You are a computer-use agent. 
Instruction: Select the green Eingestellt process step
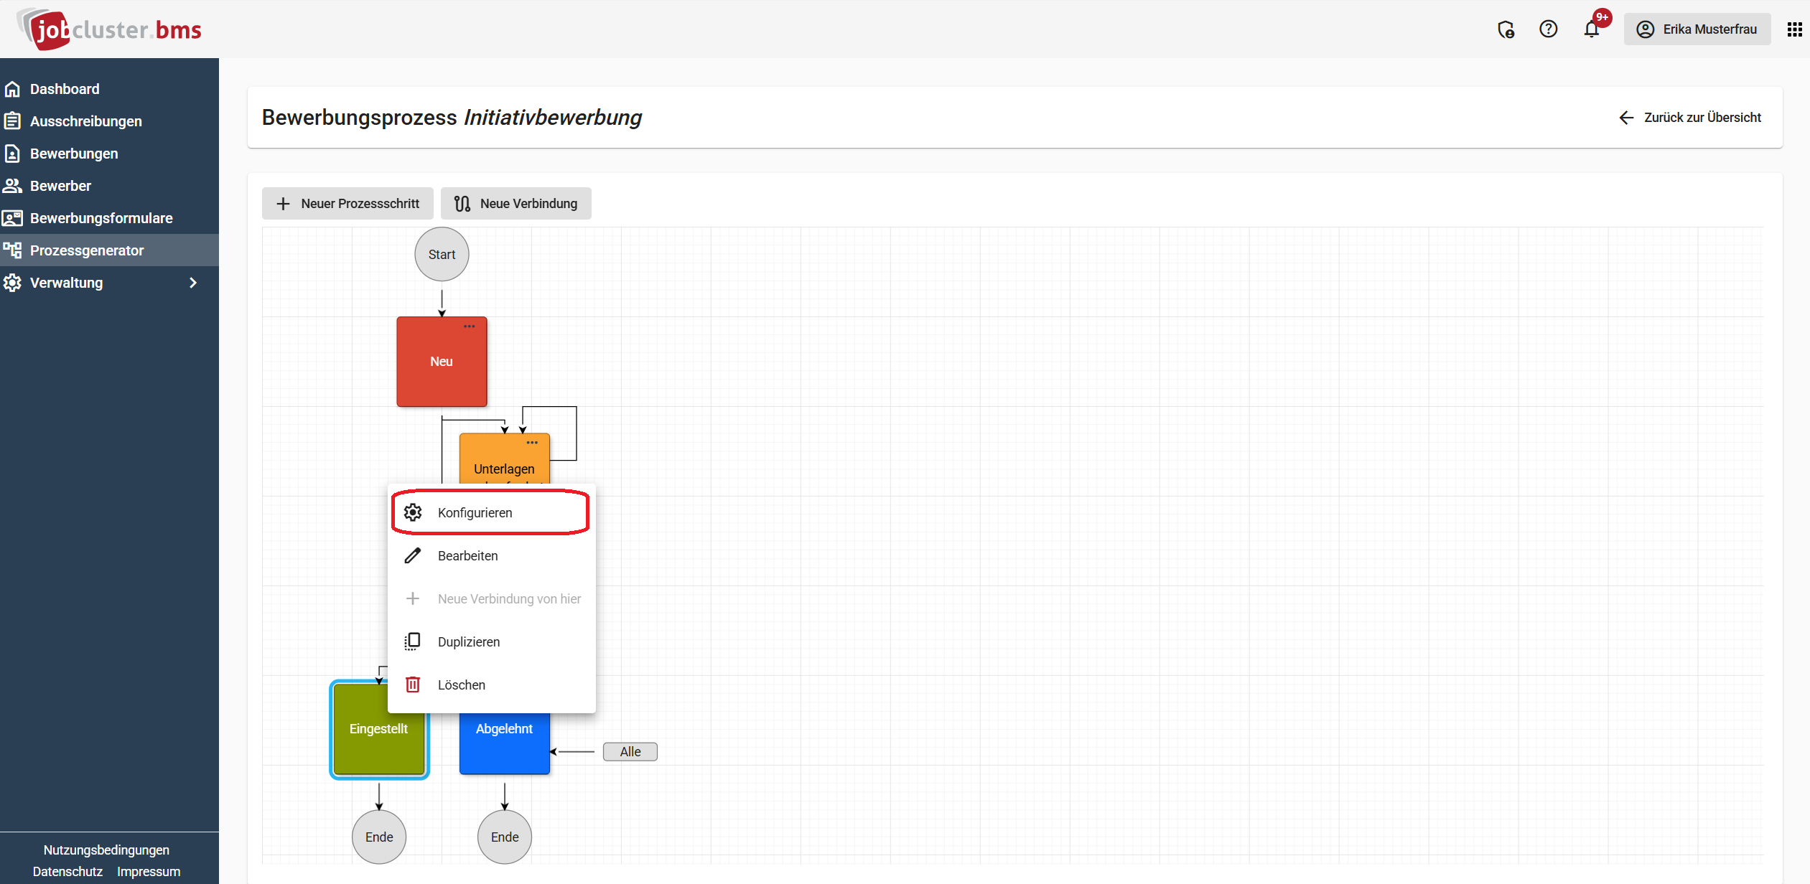(378, 729)
